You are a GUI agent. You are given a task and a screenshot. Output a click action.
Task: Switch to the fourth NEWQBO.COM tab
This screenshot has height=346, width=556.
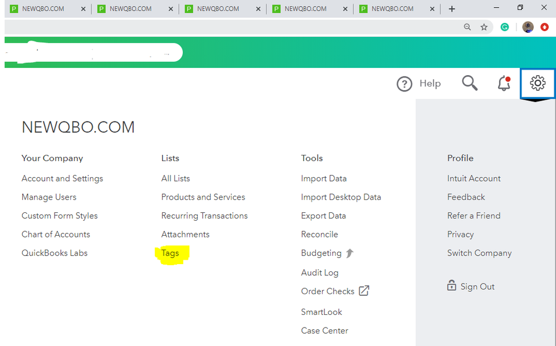click(x=305, y=9)
